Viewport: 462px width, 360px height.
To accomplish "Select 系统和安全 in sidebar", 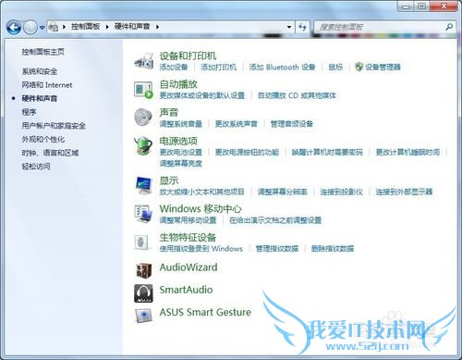I will 40,71.
